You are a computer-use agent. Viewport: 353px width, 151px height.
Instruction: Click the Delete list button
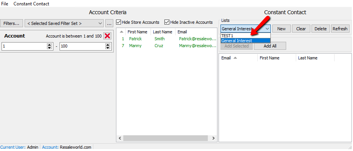[321, 29]
